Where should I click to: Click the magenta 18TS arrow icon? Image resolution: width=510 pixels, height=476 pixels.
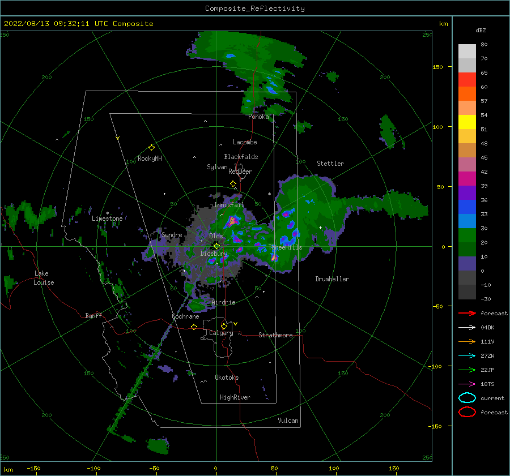click(x=467, y=384)
